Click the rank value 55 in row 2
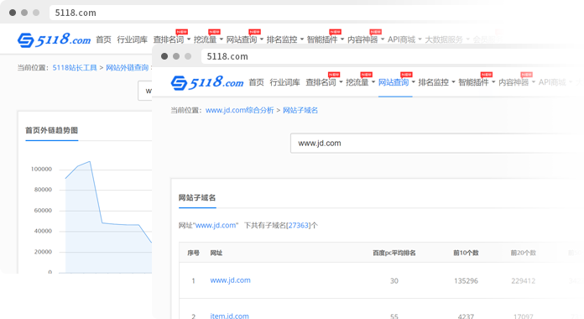Viewport: 584px width, 319px height. point(394,316)
